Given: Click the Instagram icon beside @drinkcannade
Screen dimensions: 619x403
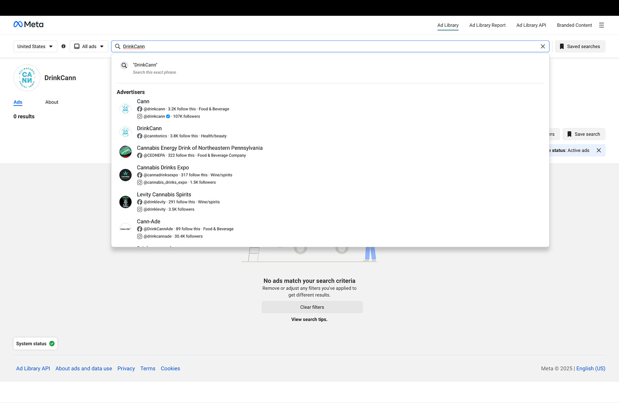Looking at the screenshot, I should (139, 236).
